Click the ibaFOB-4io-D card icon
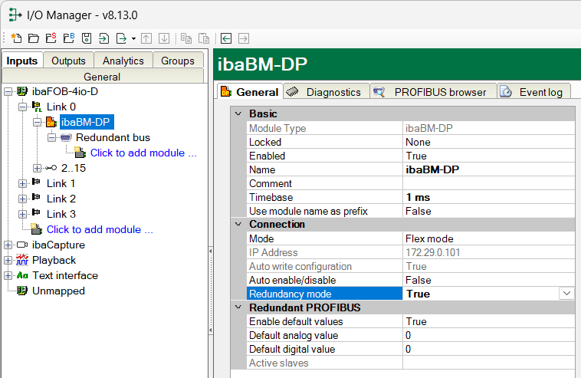 [22, 91]
